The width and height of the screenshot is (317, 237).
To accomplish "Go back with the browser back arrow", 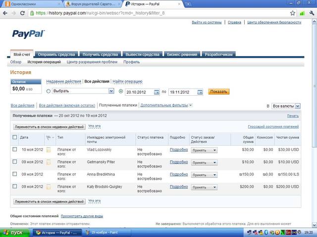I will (x=5, y=13).
